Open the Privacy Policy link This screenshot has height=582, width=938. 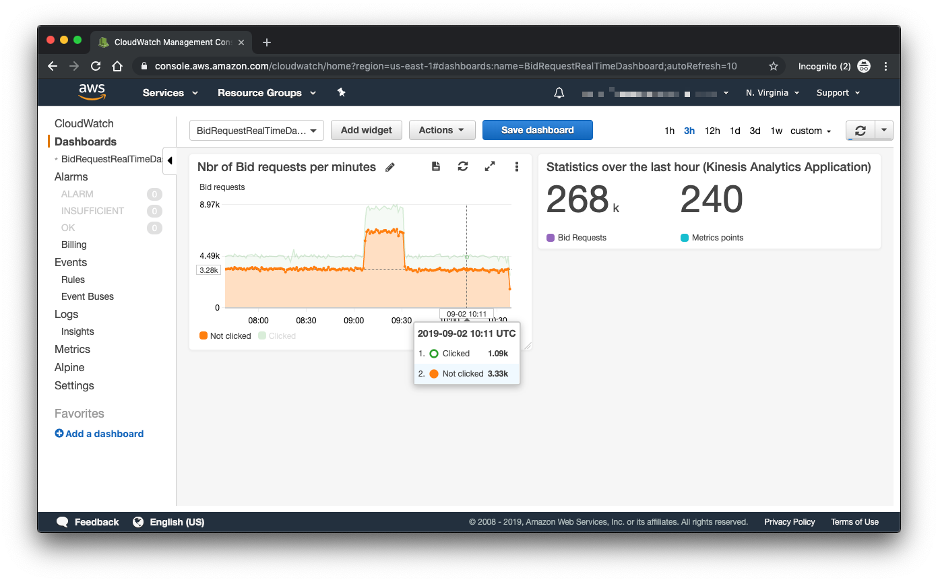tap(790, 522)
